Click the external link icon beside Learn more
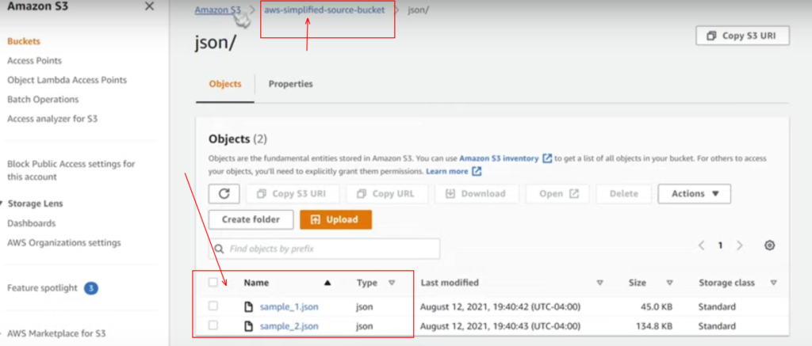 (x=477, y=171)
